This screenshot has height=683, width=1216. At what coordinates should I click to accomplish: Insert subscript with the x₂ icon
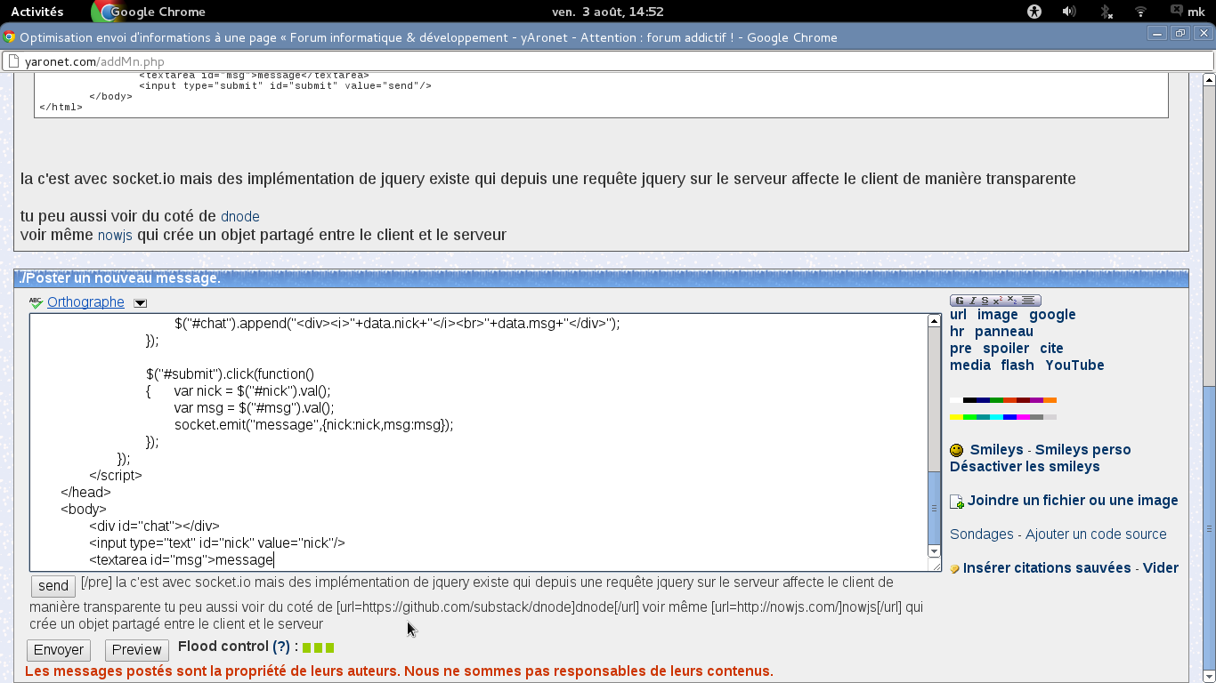coord(1012,301)
